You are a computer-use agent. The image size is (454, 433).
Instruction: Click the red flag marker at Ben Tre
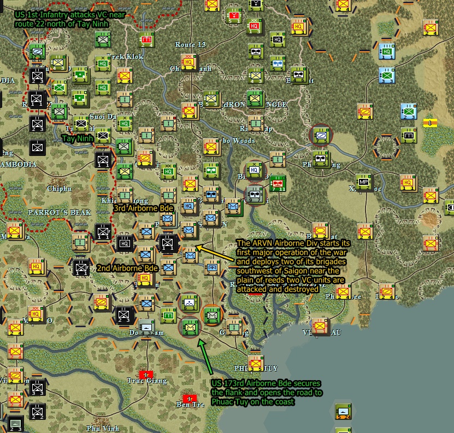click(x=190, y=399)
